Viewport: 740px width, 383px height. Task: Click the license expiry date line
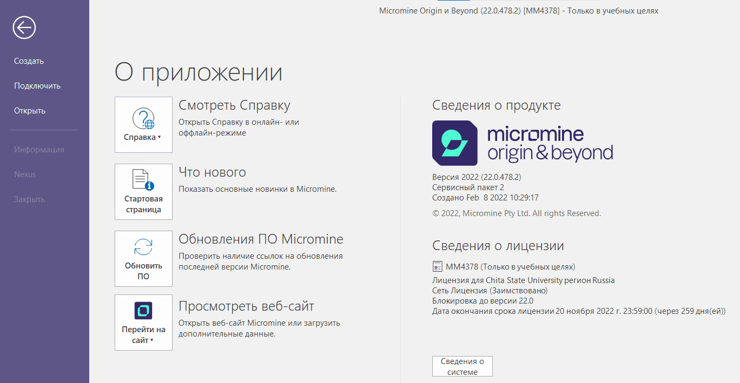[579, 311]
